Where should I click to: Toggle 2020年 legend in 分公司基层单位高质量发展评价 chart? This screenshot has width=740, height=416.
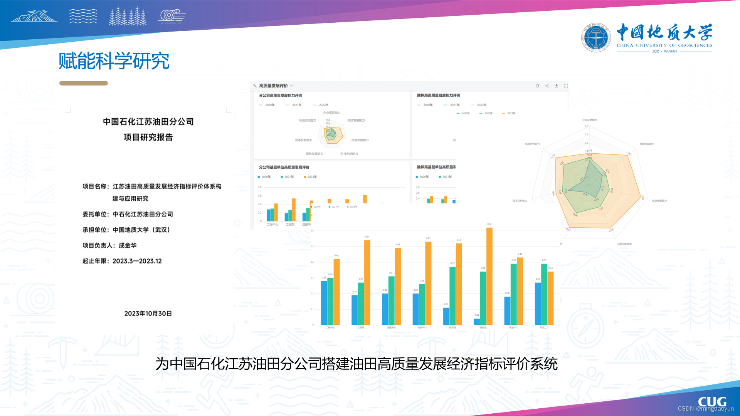tap(264, 177)
